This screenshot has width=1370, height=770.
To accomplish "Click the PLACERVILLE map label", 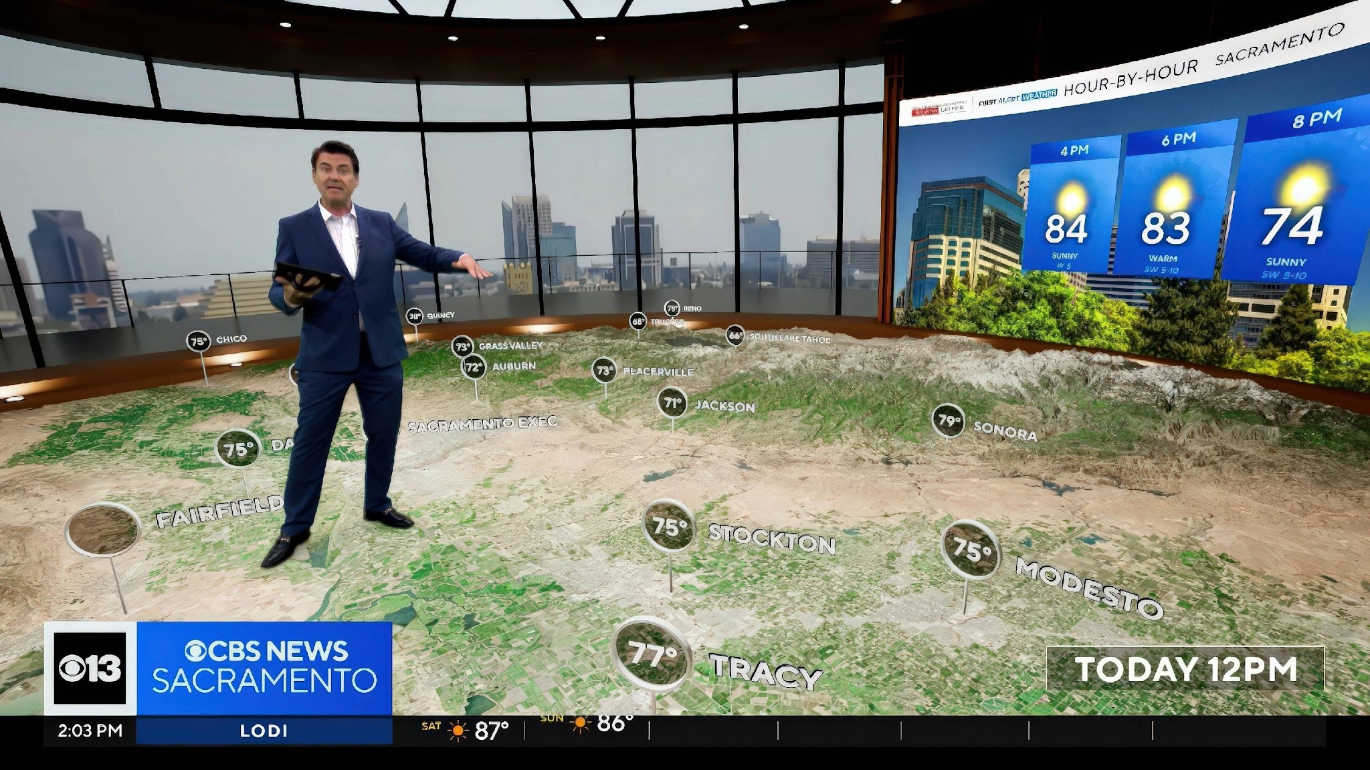I will tap(658, 372).
